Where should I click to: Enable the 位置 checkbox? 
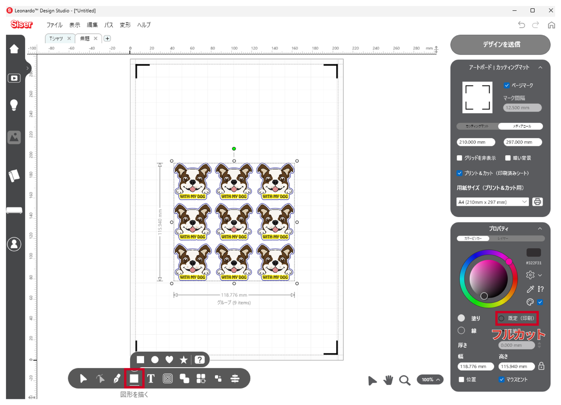coord(461,379)
